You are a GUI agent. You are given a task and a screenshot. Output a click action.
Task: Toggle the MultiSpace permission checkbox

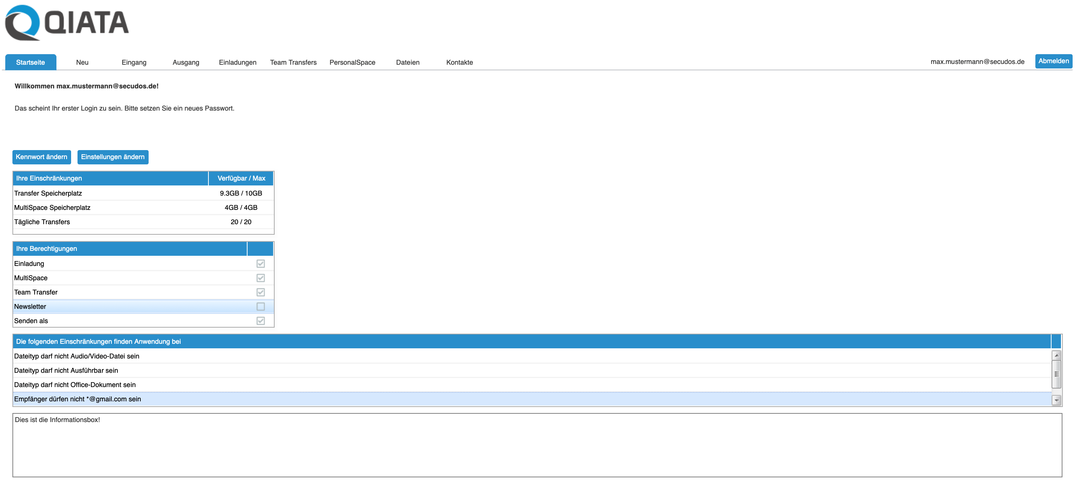pos(261,278)
